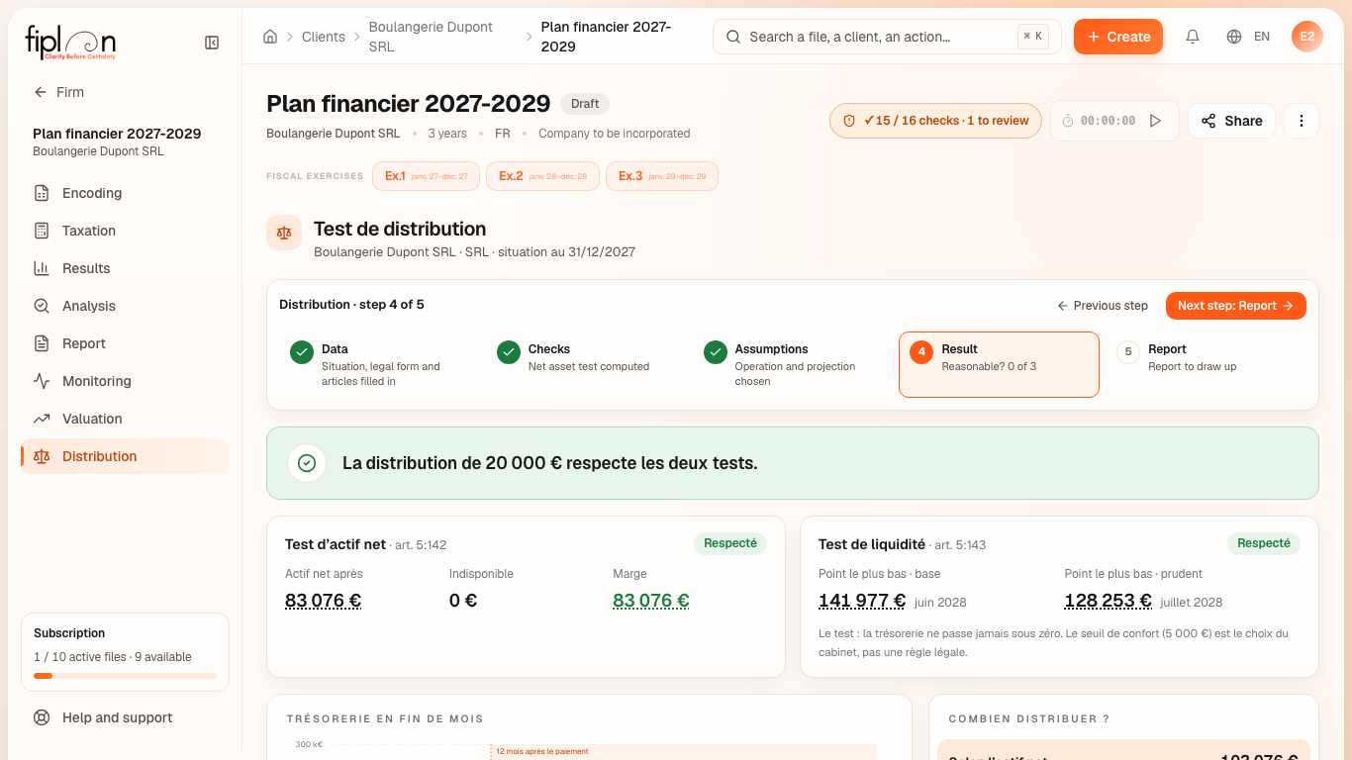Go back to Firm
1352x760 pixels.
59,92
